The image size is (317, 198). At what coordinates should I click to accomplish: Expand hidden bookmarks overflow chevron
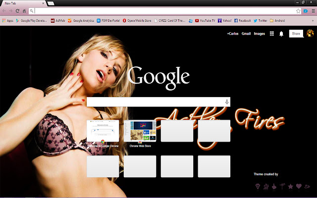point(313,20)
